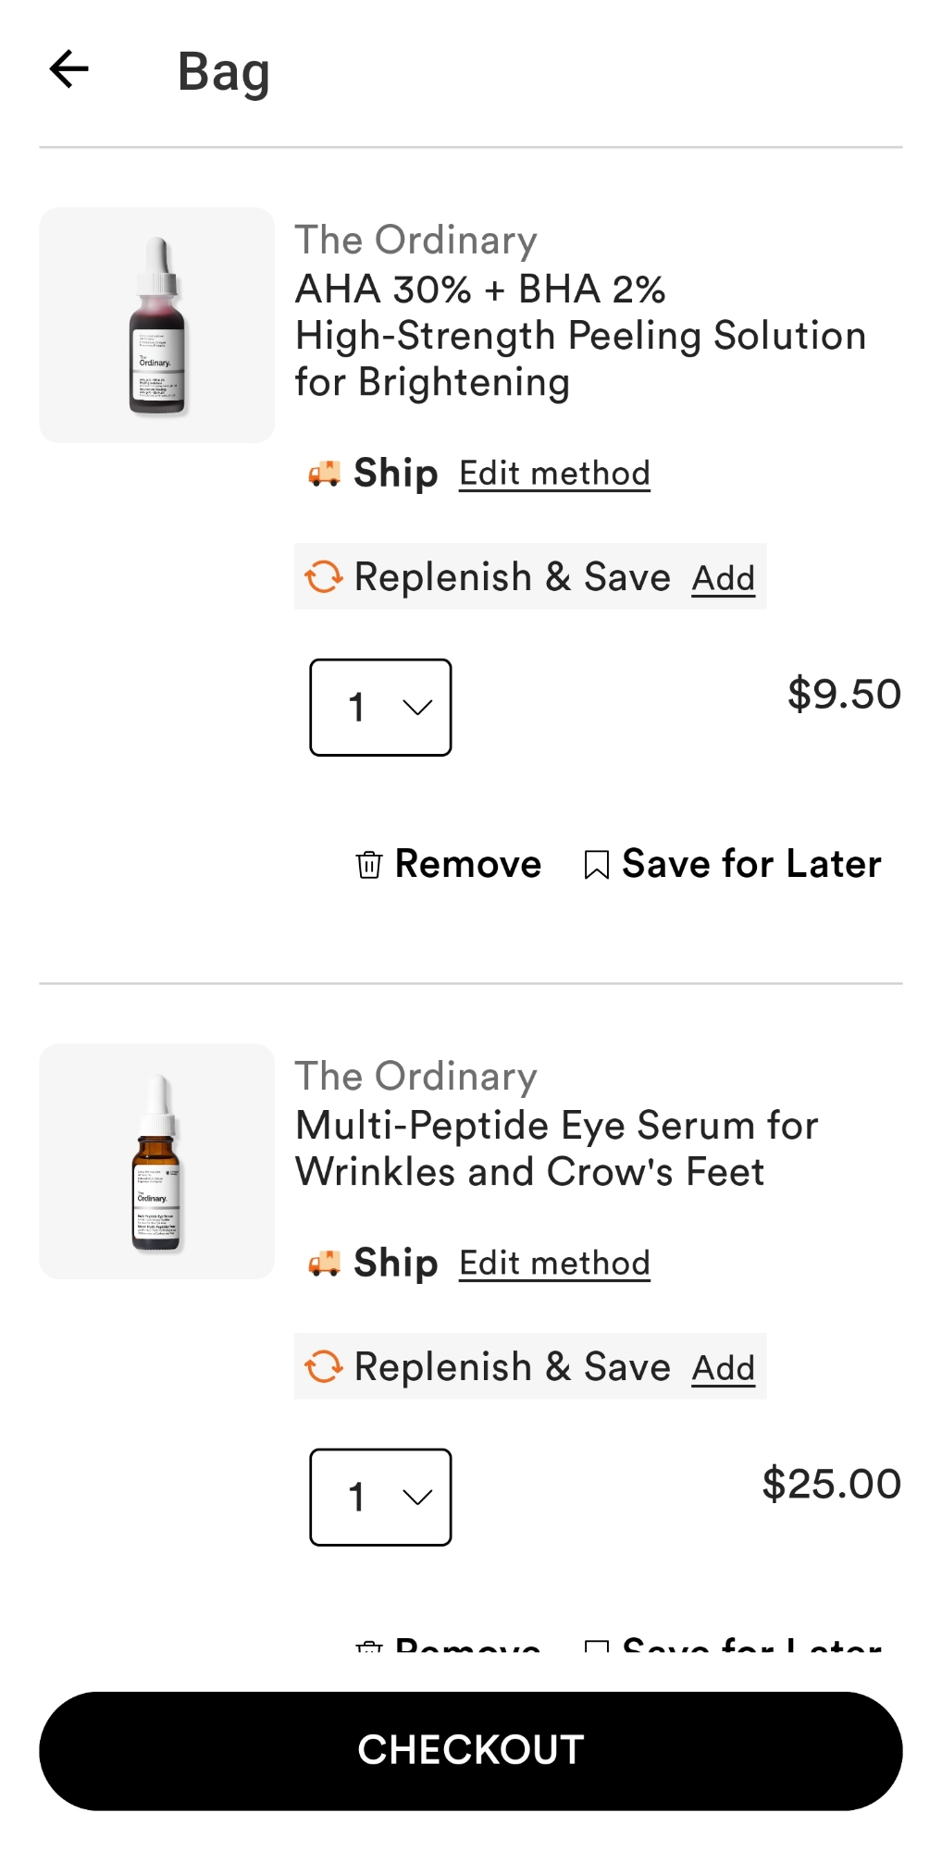Tap the shipping truck icon for AHA Peeling Solution

[x=324, y=475]
